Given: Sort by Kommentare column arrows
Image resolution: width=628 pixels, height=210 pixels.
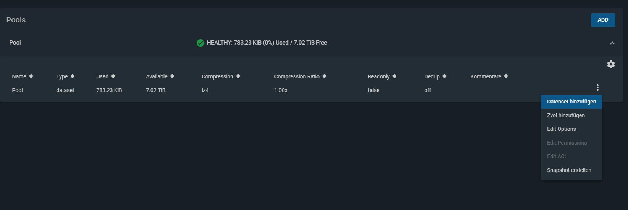Looking at the screenshot, I should coord(506,76).
